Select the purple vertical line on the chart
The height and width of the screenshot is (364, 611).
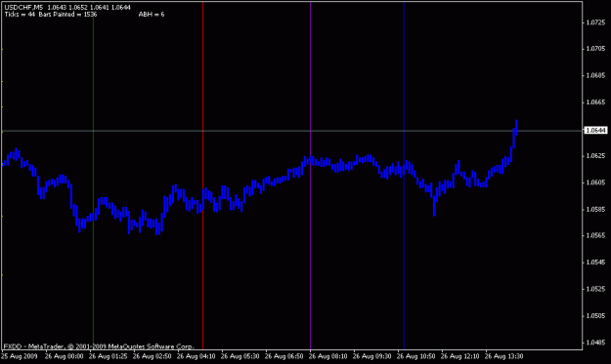coord(310,175)
